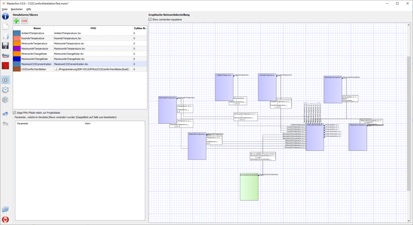Image resolution: width=413 pixels, height=225 pixels.
Task: Click the fmu analysis icon in sidebar
Action: tap(5, 56)
